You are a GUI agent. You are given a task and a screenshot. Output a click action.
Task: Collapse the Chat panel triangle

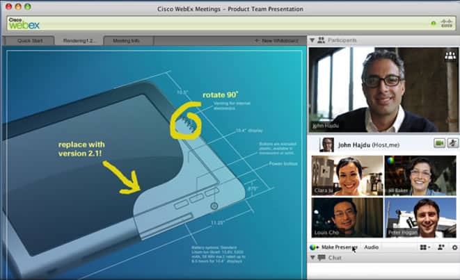coord(312,258)
